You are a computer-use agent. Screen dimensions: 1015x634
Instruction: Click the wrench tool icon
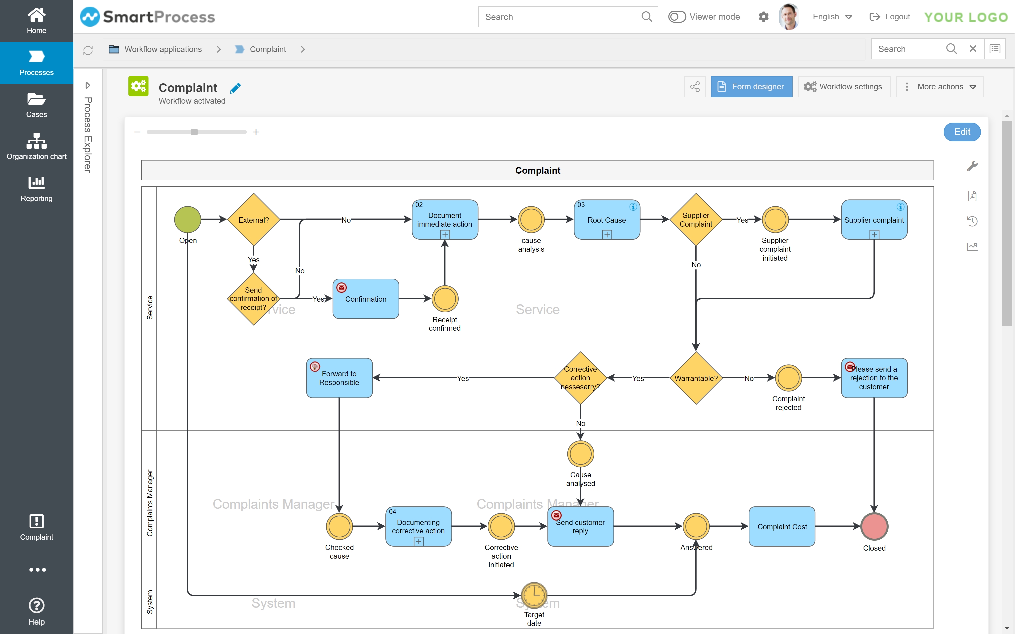click(x=972, y=166)
